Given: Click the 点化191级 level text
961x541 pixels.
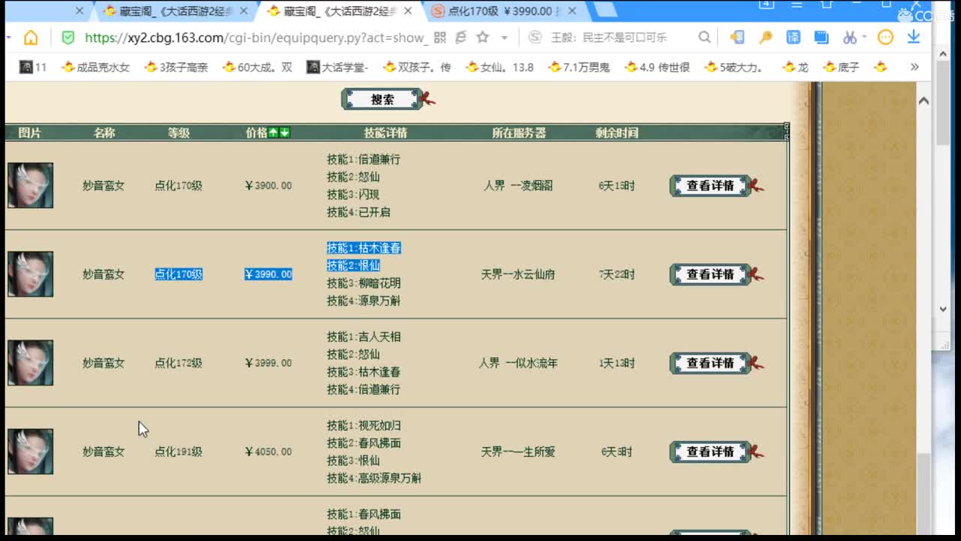Looking at the screenshot, I should 179,452.
